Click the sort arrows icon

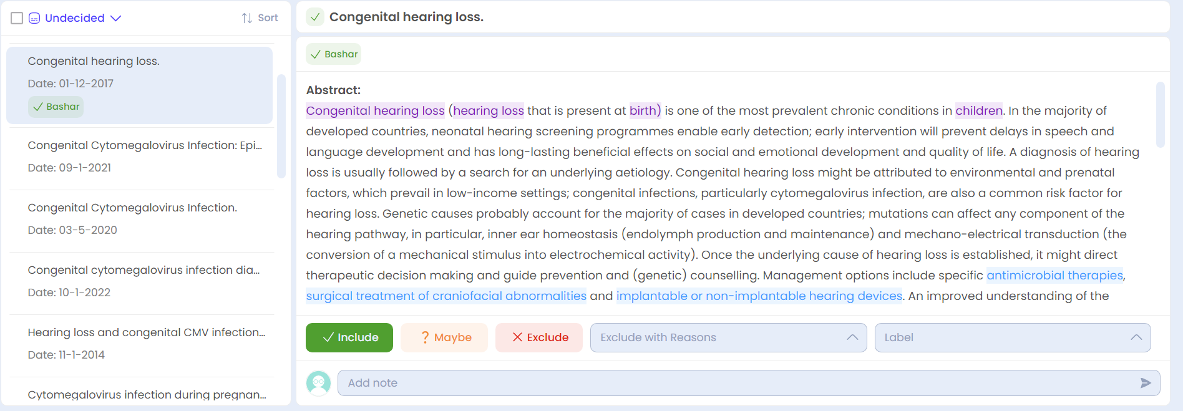click(x=247, y=18)
